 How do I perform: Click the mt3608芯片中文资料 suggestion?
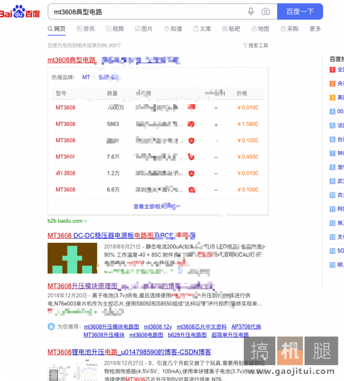(201, 327)
